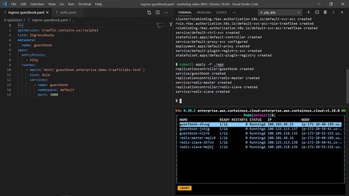Click the ingress-guestbook.yaml breadcrumb
Viewport: 349px width, 196px height.
50,20
